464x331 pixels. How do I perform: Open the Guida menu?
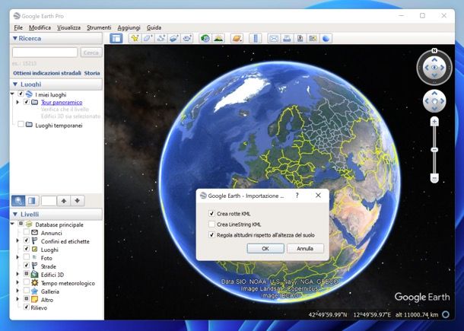[x=154, y=27]
